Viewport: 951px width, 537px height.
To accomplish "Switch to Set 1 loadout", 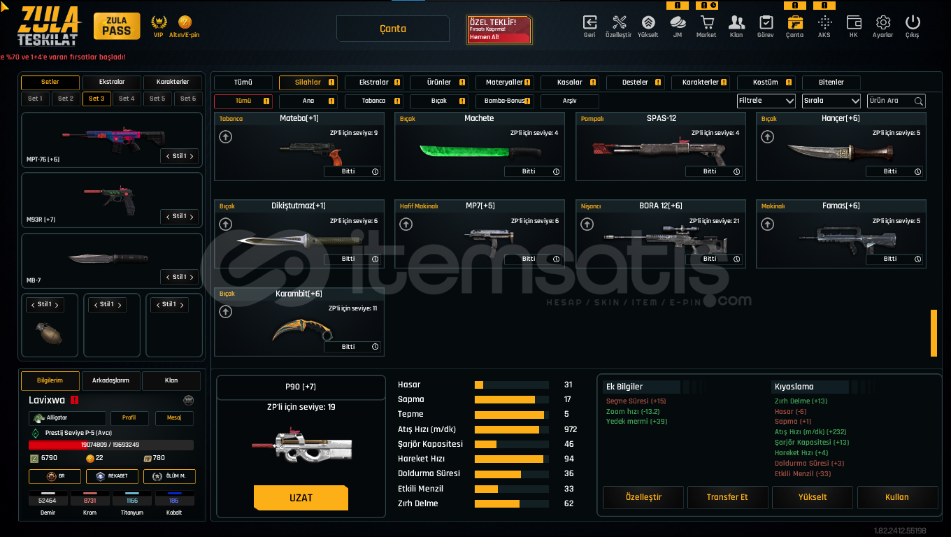I will (35, 99).
